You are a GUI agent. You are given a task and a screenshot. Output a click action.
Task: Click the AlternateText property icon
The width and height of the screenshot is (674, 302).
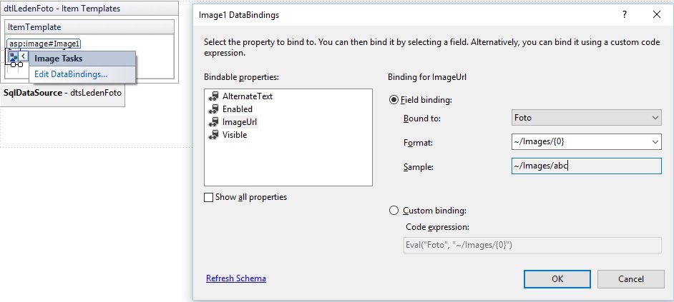pyautogui.click(x=213, y=96)
